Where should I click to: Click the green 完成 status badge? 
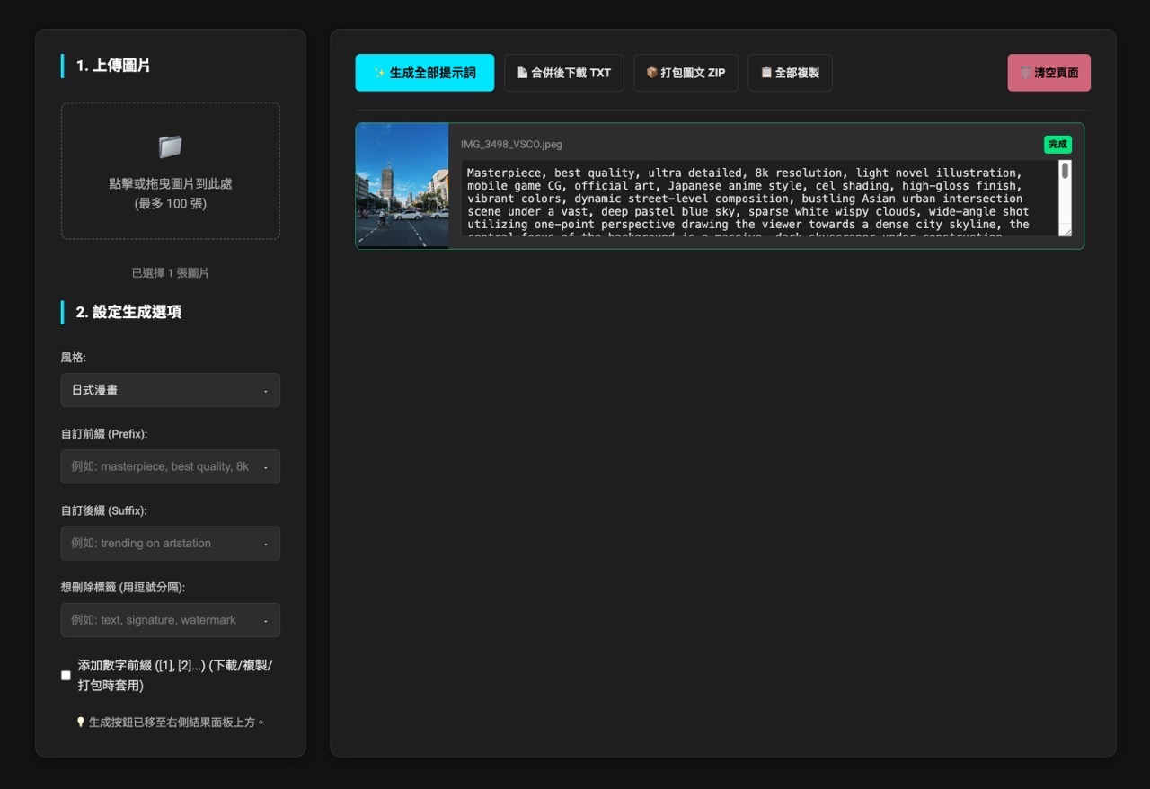(1057, 144)
